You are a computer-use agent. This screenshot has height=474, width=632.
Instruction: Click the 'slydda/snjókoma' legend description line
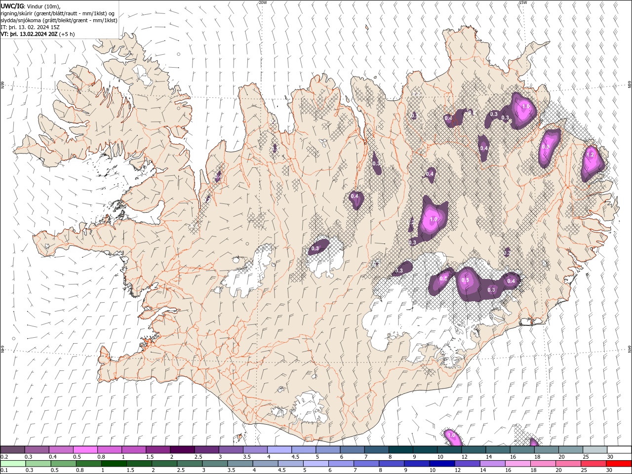59,20
